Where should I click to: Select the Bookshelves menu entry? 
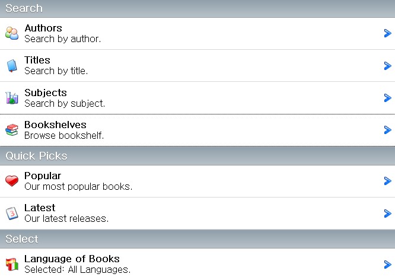(197, 130)
